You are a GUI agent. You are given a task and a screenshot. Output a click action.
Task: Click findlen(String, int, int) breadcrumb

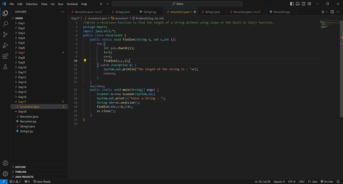(x=147, y=18)
